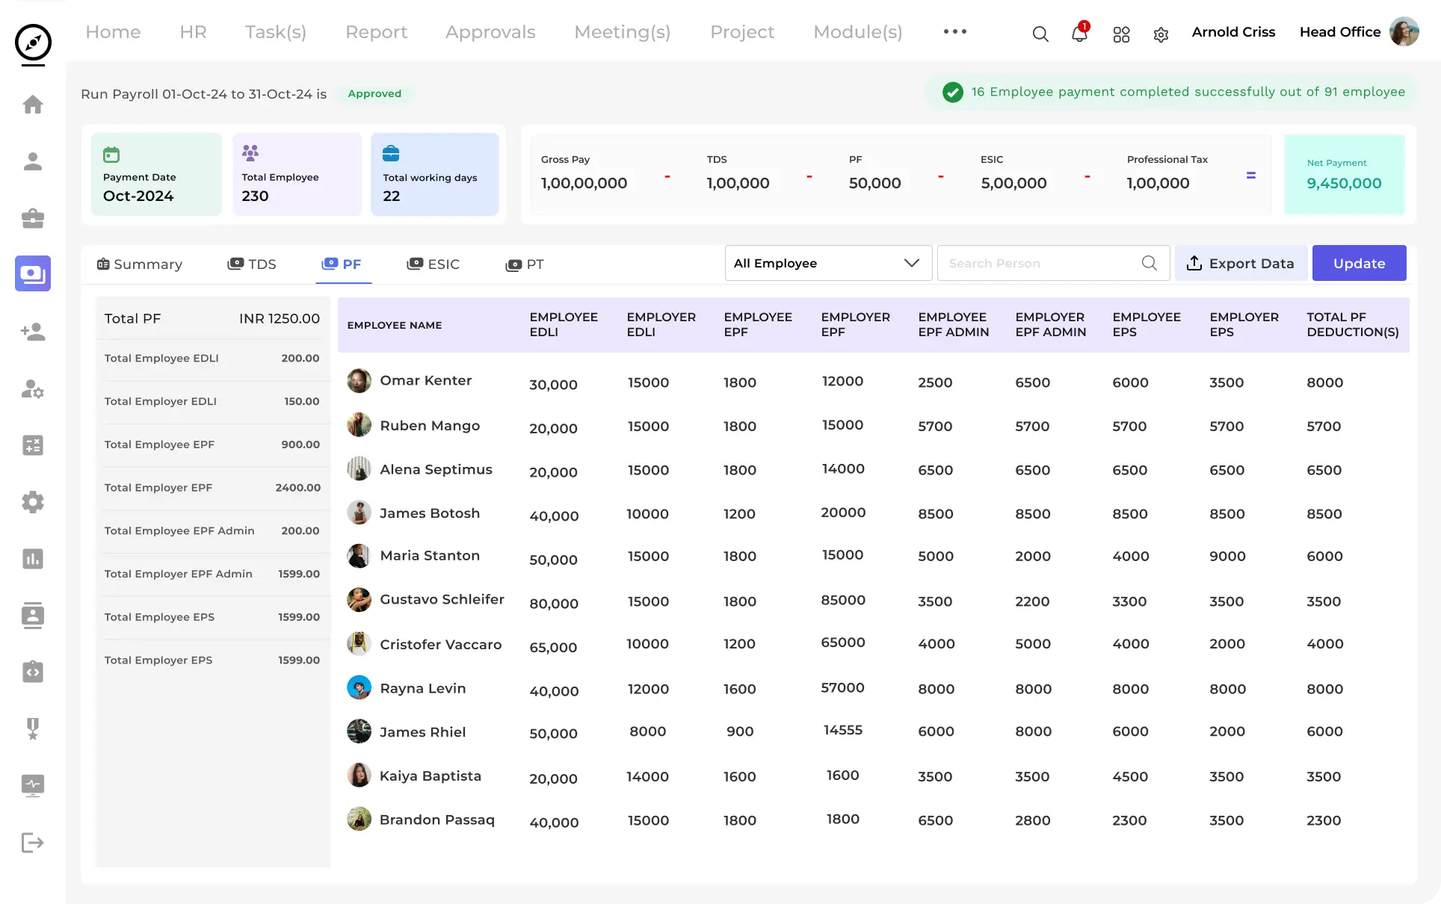Select the employee profile icon in sidebar

click(33, 161)
